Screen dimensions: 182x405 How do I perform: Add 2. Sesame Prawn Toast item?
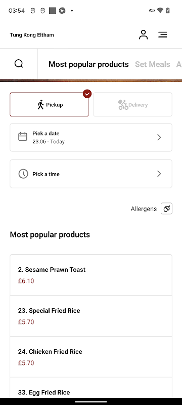(x=91, y=275)
